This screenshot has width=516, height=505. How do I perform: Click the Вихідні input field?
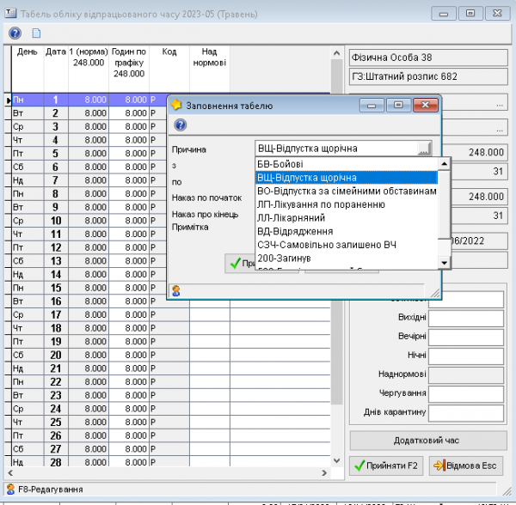tap(468, 317)
